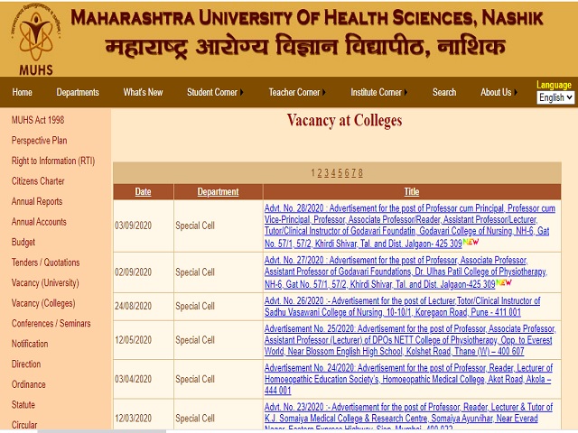578x433 pixels.
Task: Sort table by Title column header
Action: point(412,192)
